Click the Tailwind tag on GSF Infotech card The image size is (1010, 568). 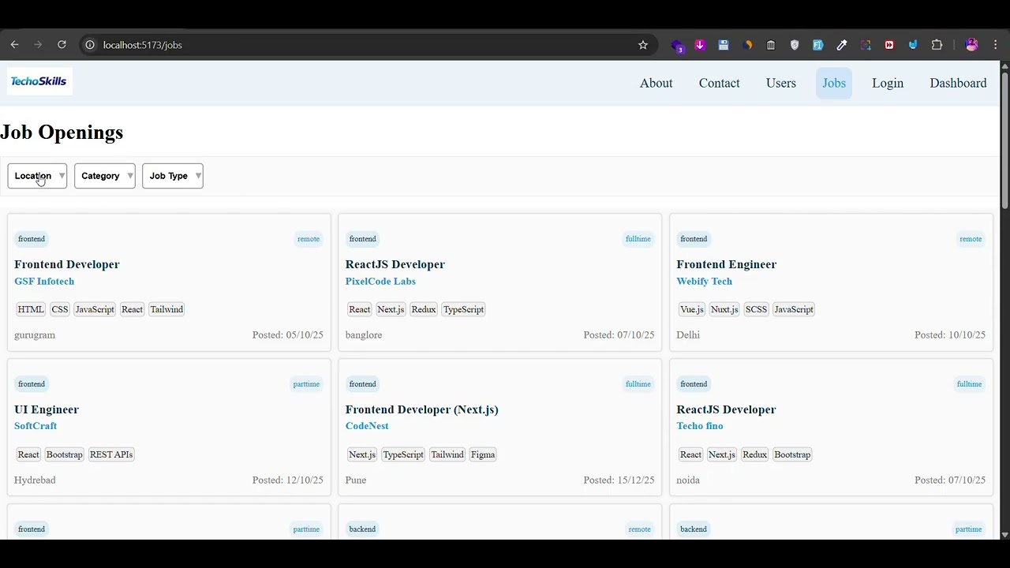click(166, 309)
